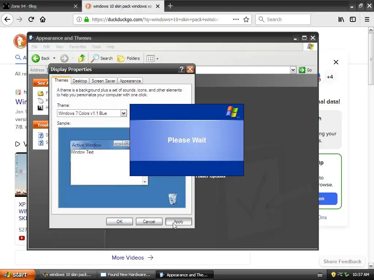Open Firefox Library icon
Screen dimensions: 374x280
click(341, 19)
